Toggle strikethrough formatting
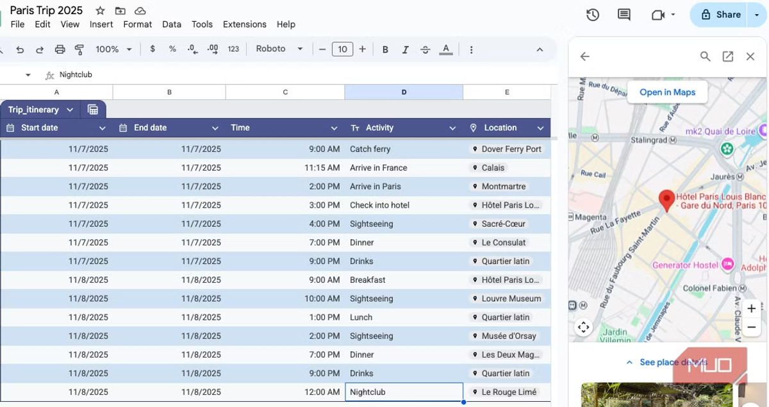 [425, 49]
